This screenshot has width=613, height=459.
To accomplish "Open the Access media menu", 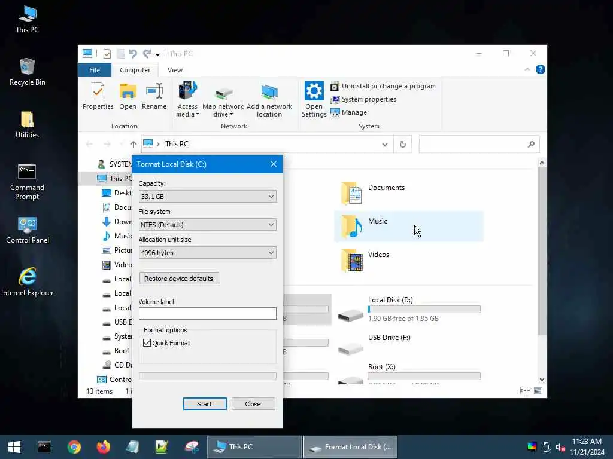I will point(187,100).
